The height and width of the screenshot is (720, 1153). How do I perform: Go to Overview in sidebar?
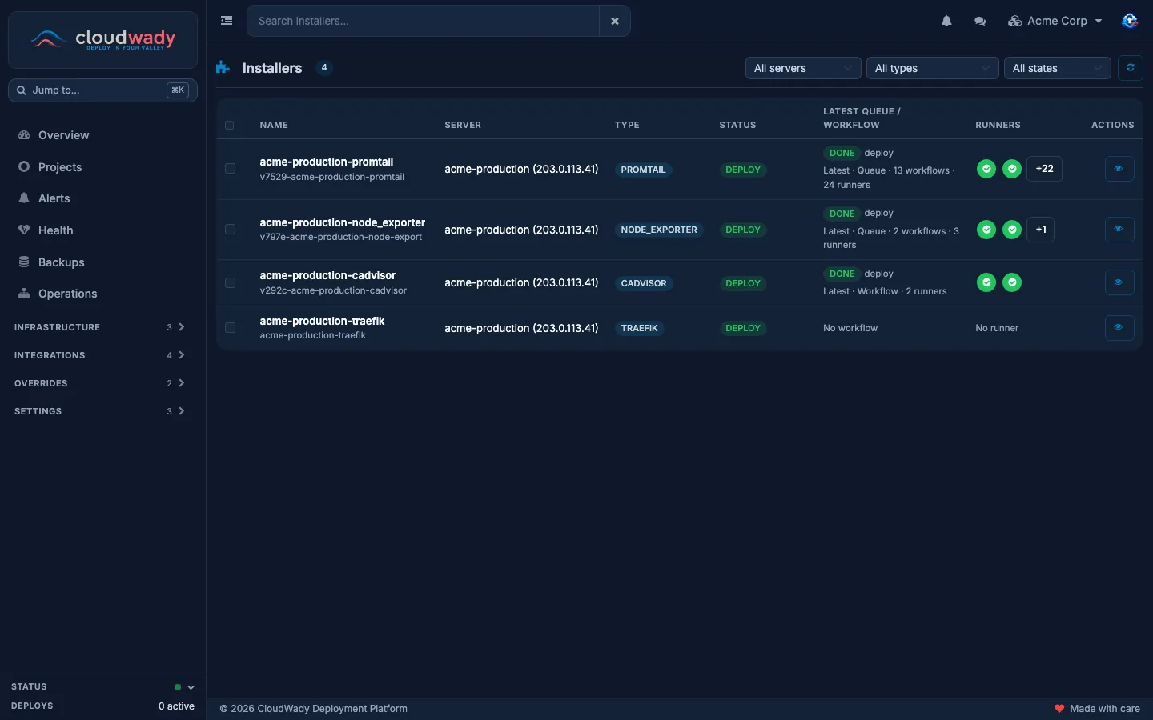[102, 135]
